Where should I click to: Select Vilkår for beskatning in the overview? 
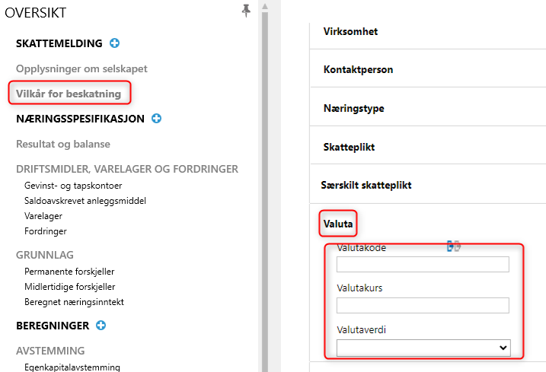click(x=69, y=94)
